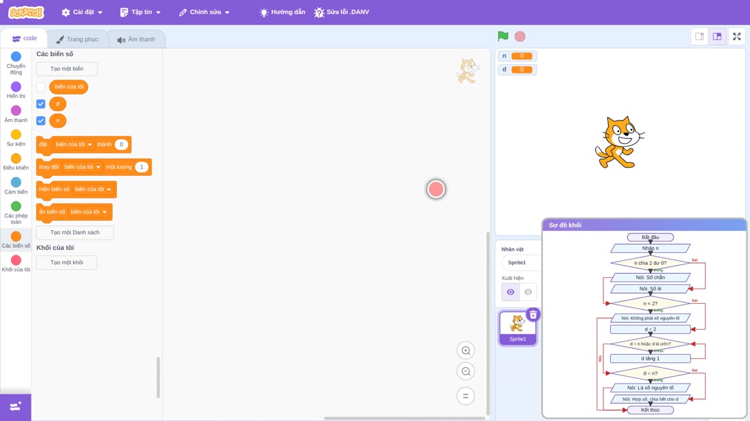Reset the workspace zoom level
Viewport: 750px width, 421px height.
(466, 396)
